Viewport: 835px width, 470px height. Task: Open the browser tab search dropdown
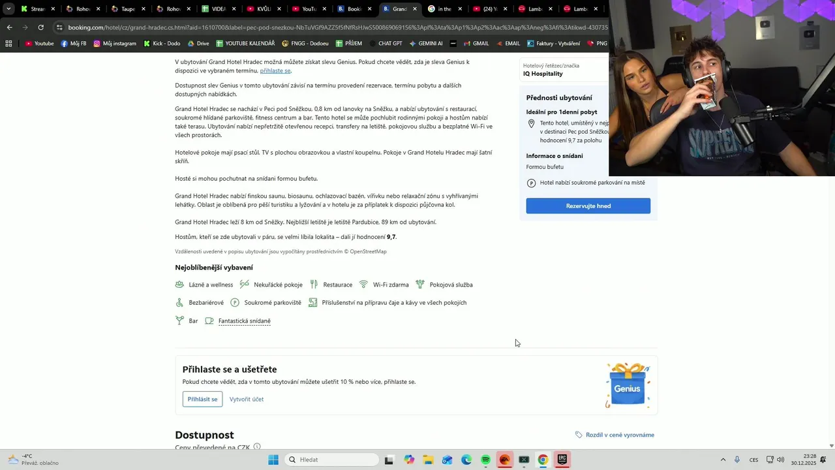8,9
